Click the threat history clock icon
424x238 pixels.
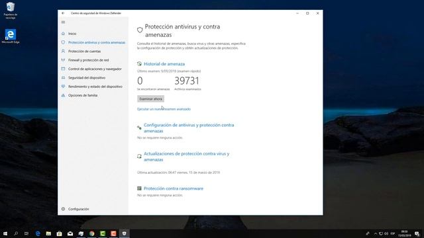pos(139,64)
